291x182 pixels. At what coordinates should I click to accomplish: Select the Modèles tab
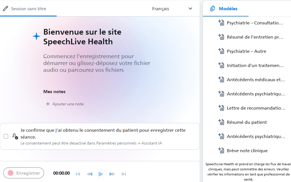pyautogui.click(x=226, y=9)
